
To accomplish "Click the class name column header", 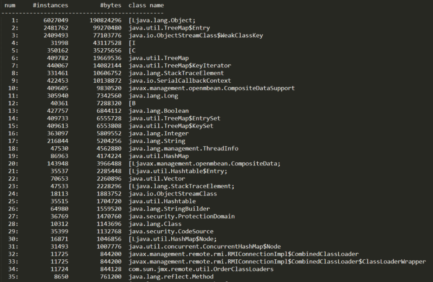I will pos(146,6).
